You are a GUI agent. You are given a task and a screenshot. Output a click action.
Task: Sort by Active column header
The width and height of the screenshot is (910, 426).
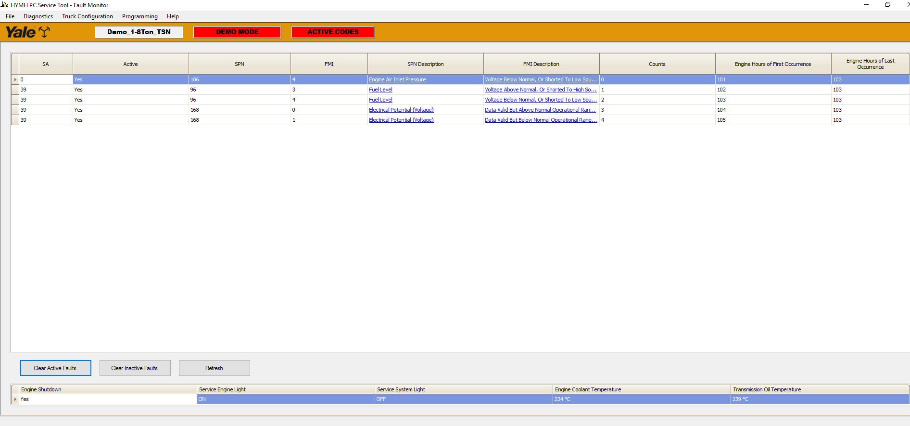tap(130, 64)
